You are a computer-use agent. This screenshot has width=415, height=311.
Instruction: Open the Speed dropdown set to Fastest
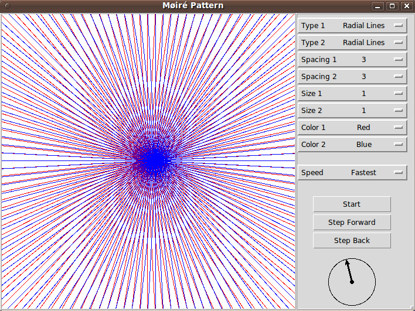point(352,173)
